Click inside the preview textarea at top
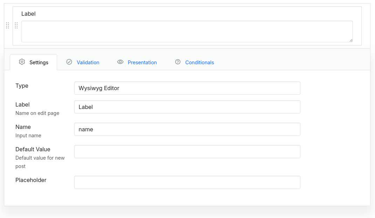375x218 pixels. point(187,31)
